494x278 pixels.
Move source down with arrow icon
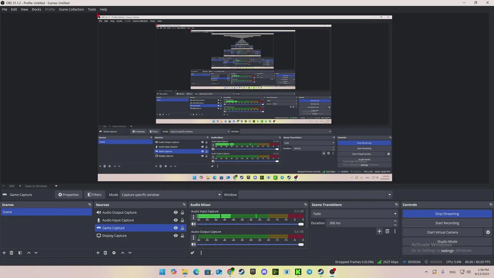tap(130, 253)
